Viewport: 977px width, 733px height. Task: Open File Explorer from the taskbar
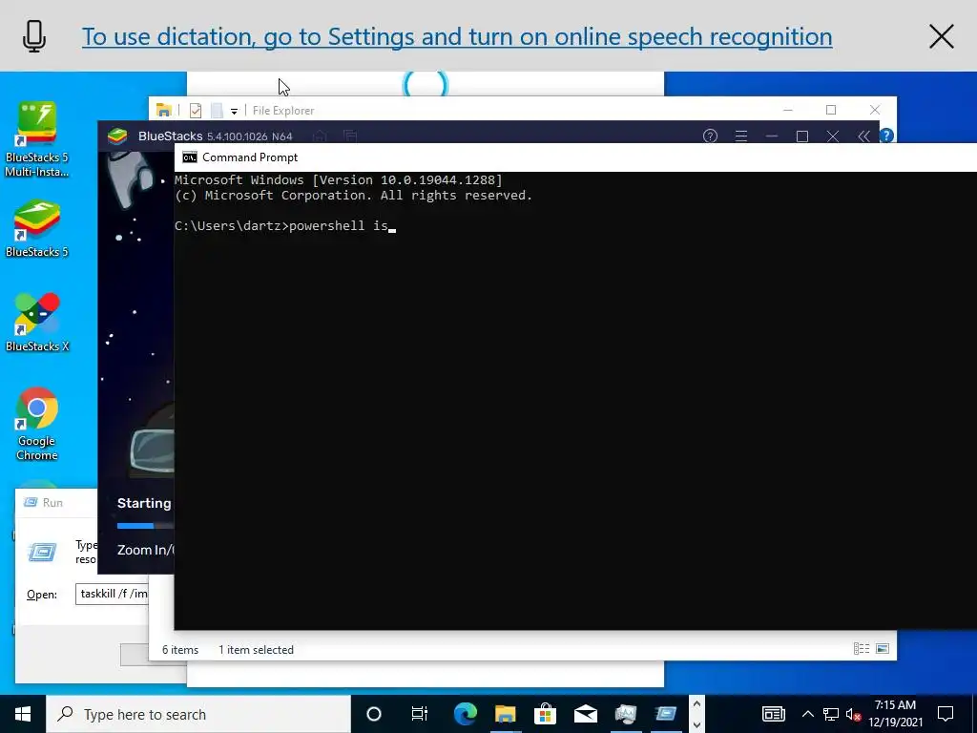tap(506, 714)
